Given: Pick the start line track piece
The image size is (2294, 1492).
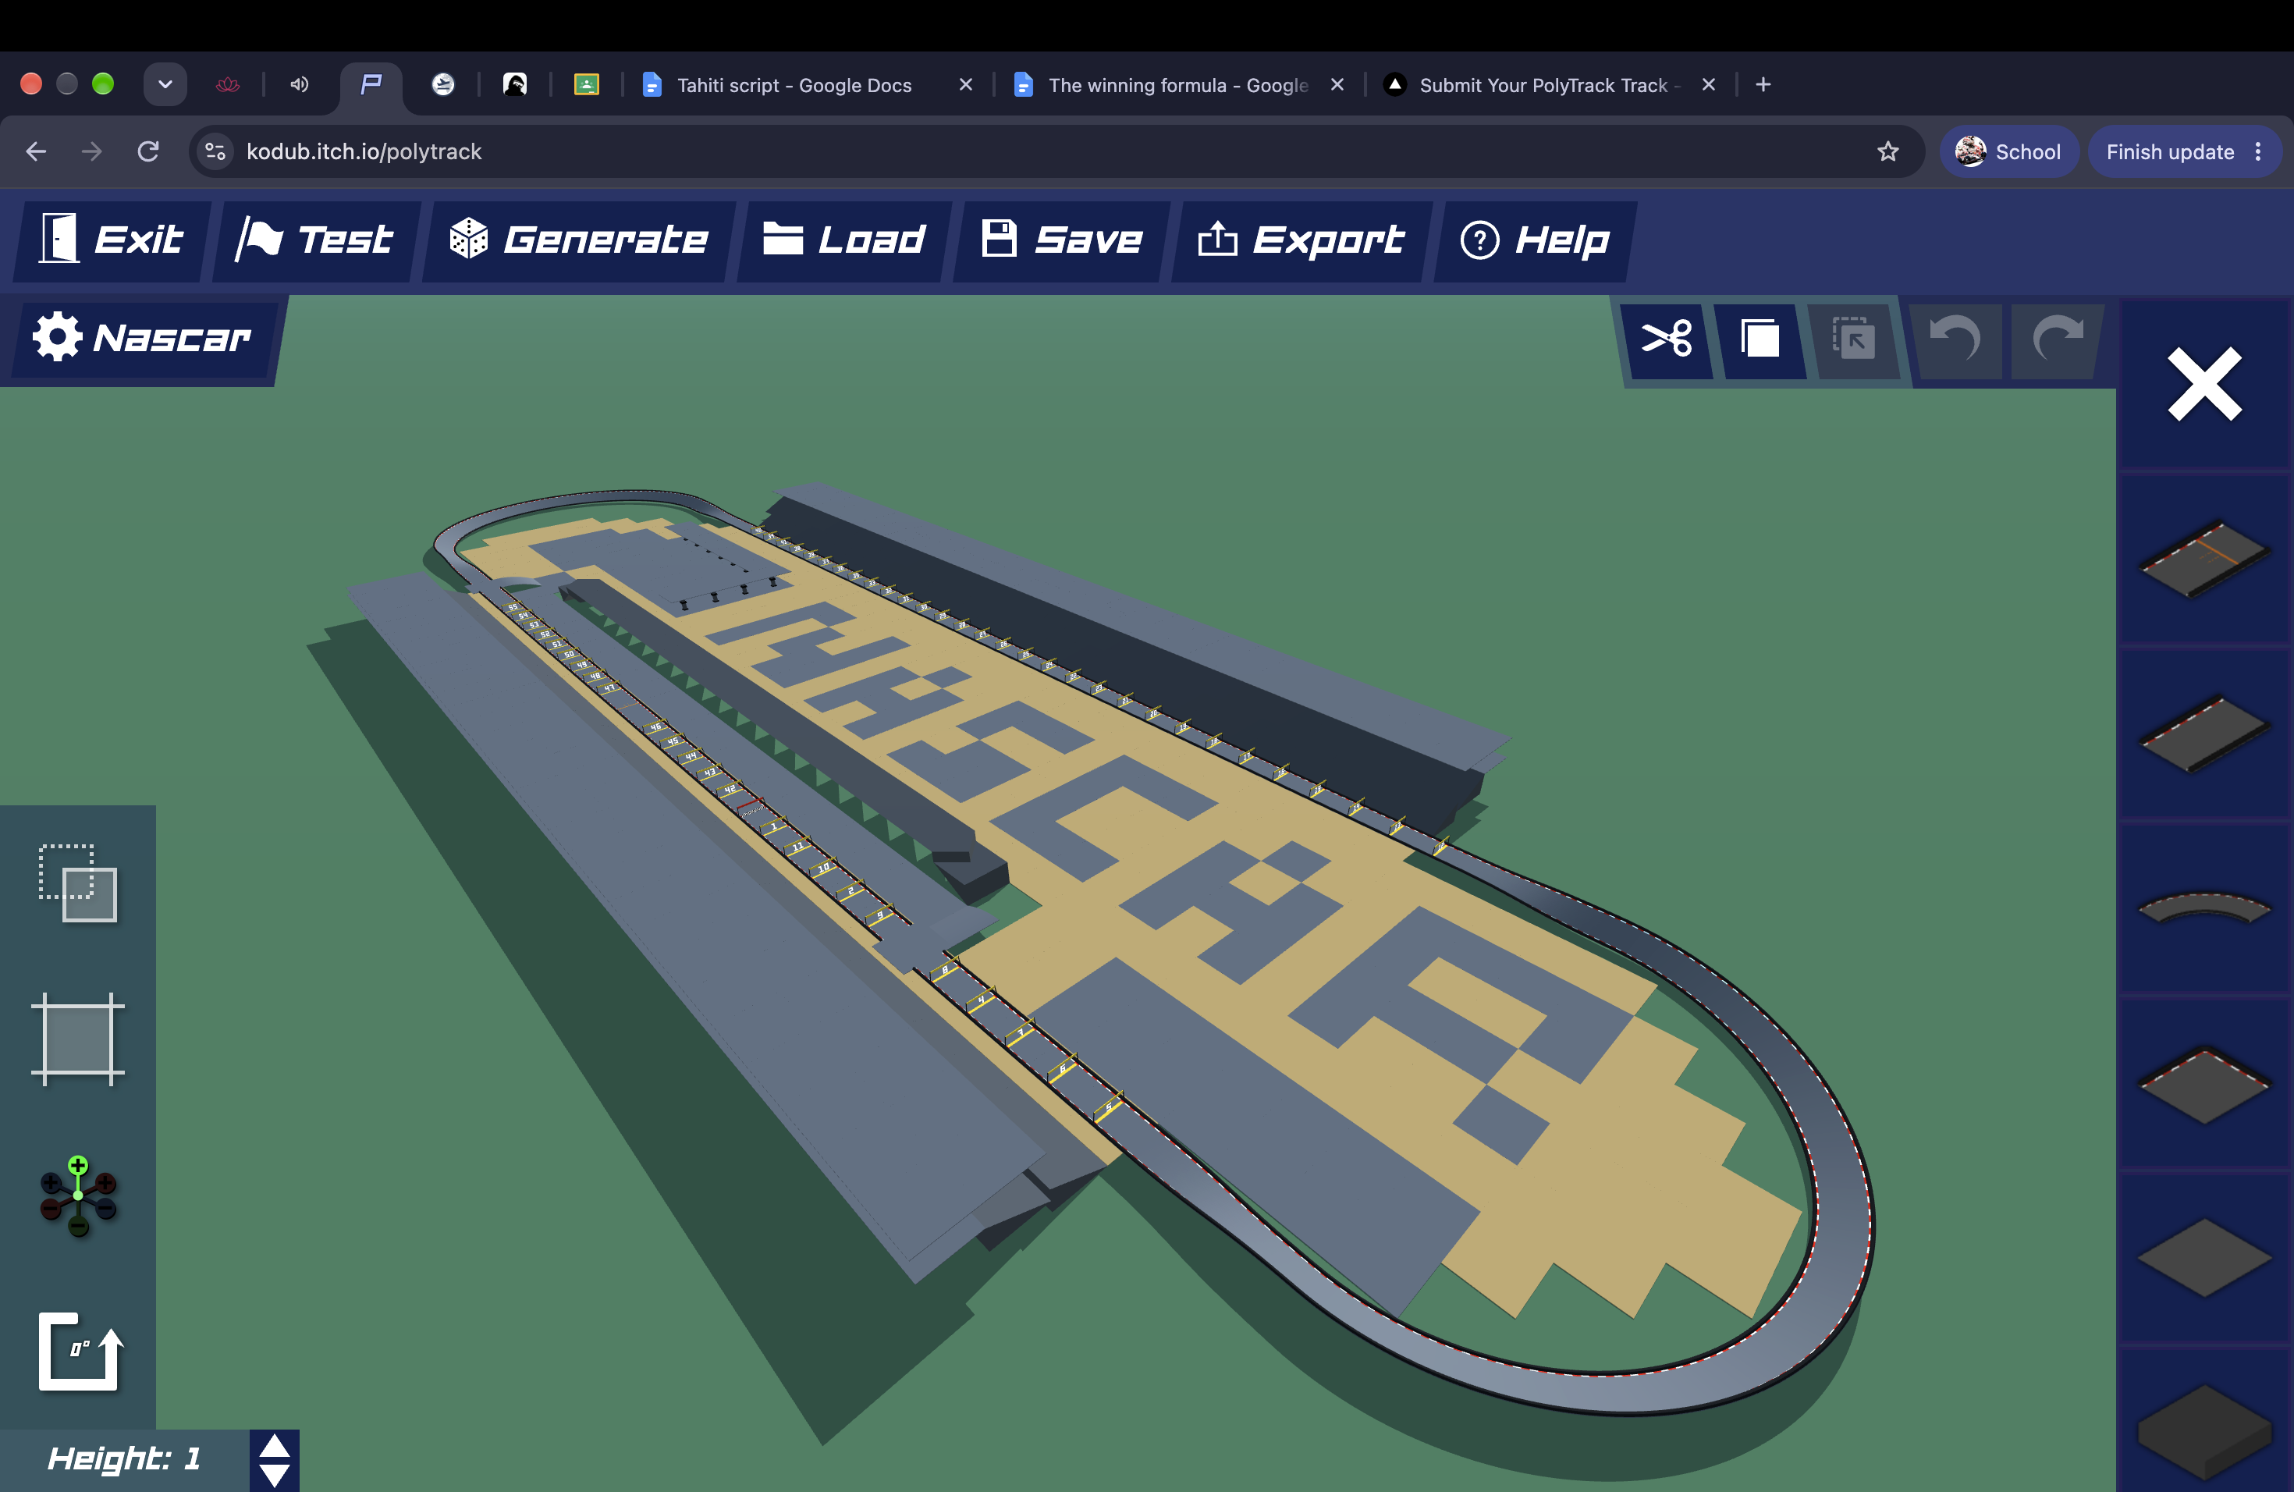Looking at the screenshot, I should [x=2203, y=558].
